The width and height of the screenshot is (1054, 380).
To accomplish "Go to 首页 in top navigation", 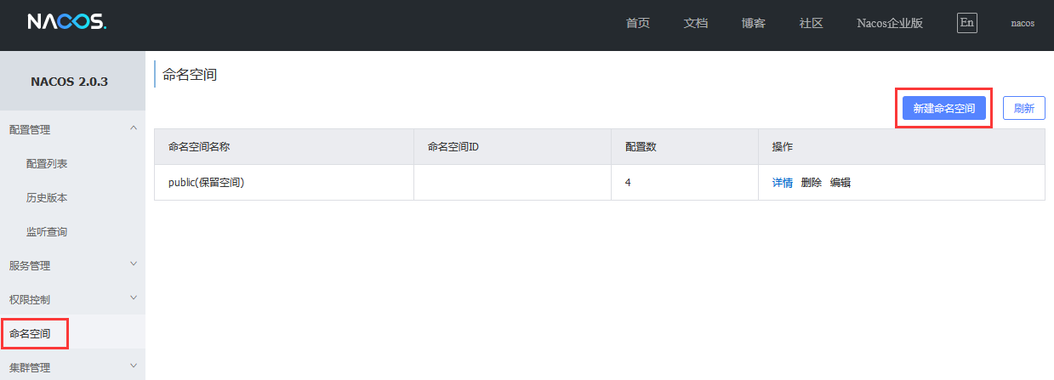I will click(638, 23).
